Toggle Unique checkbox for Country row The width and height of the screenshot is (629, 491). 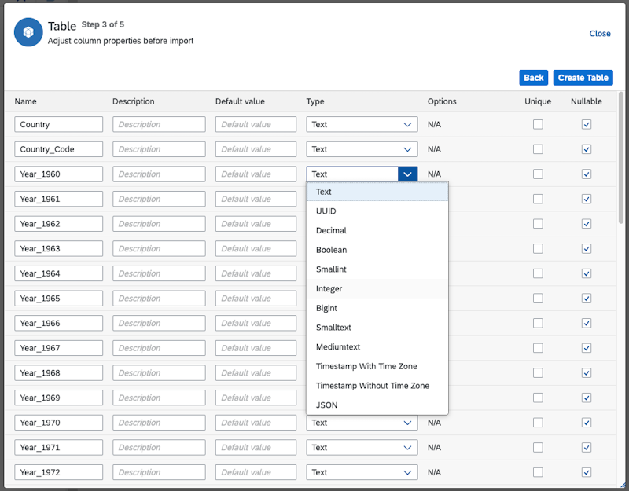[538, 124]
